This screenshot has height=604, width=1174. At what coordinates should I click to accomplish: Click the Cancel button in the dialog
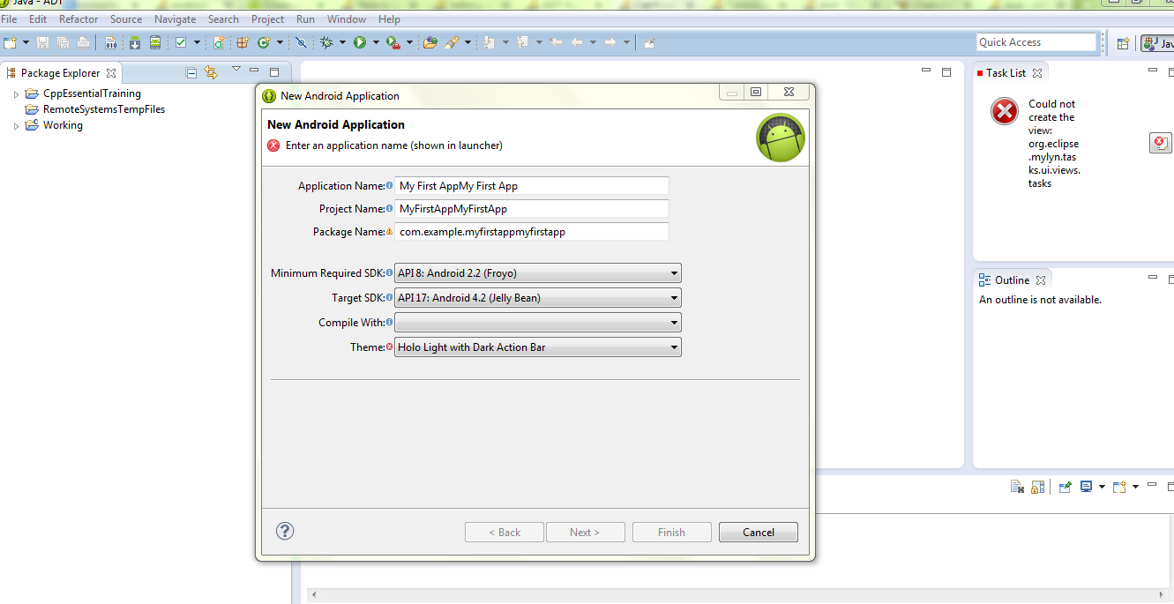[x=759, y=533]
